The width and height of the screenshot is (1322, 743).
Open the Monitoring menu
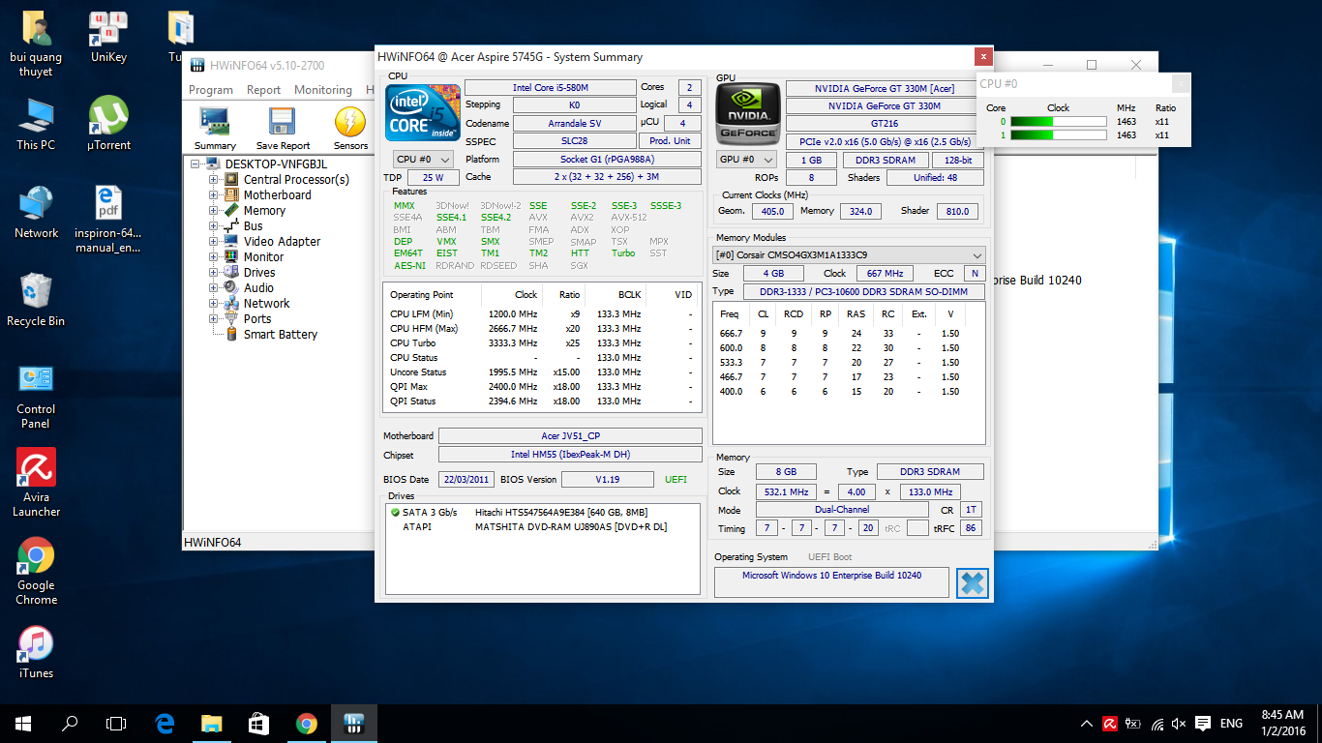click(322, 90)
